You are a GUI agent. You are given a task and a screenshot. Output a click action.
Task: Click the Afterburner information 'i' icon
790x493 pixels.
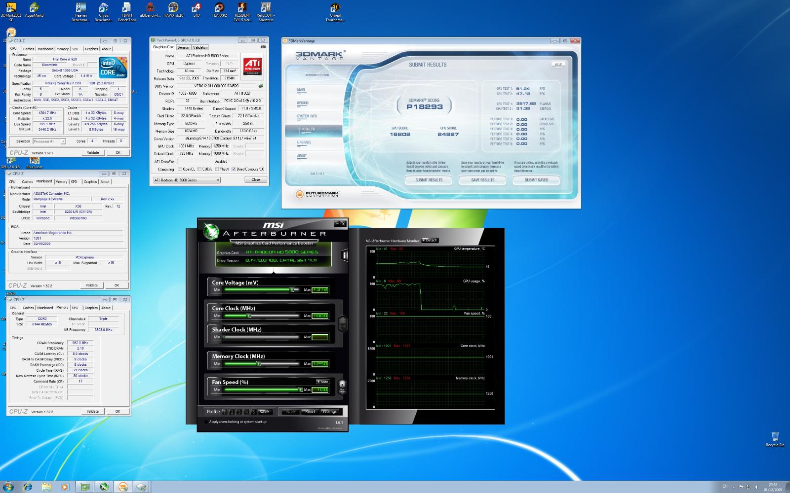[x=345, y=255]
